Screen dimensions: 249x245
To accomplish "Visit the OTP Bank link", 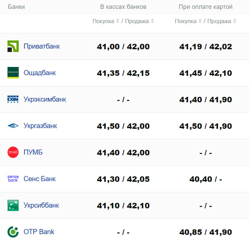I will 39,232.
